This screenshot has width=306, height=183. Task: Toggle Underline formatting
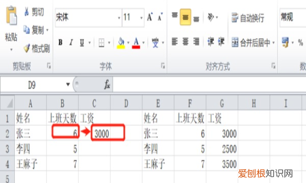(x=82, y=42)
